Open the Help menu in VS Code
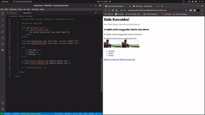 (x=42, y=9)
